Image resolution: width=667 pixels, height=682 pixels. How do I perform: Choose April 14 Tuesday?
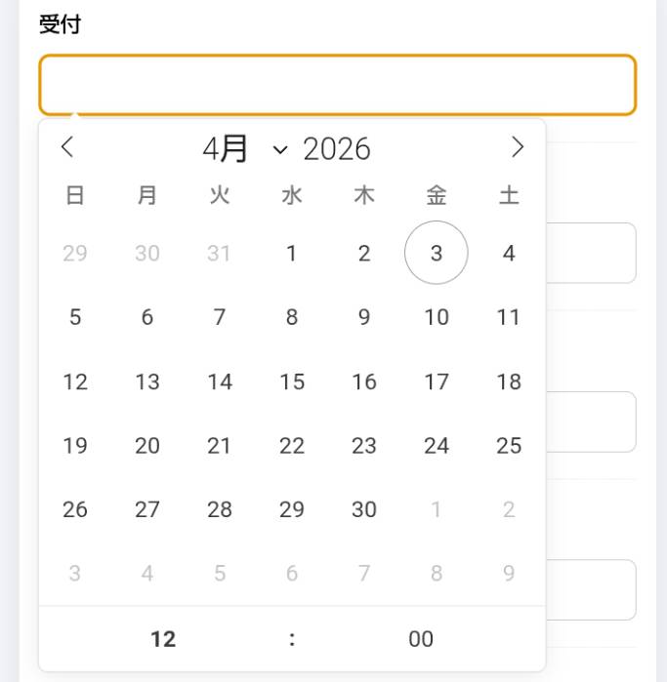click(x=219, y=381)
